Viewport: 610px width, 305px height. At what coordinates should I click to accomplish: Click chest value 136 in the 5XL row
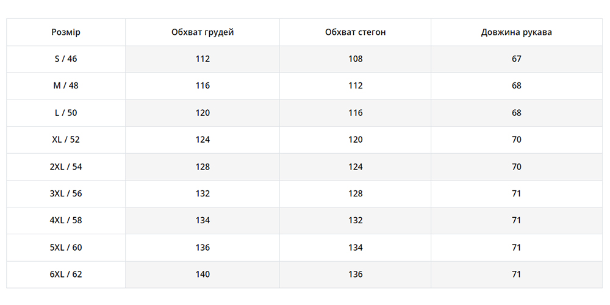[203, 248]
